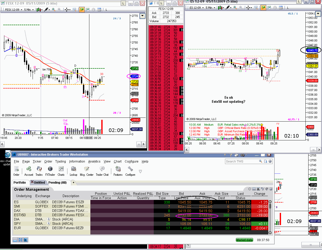This screenshot has width=322, height=250.
Task: Switch to the Portfolio tab
Action: click(x=20, y=182)
